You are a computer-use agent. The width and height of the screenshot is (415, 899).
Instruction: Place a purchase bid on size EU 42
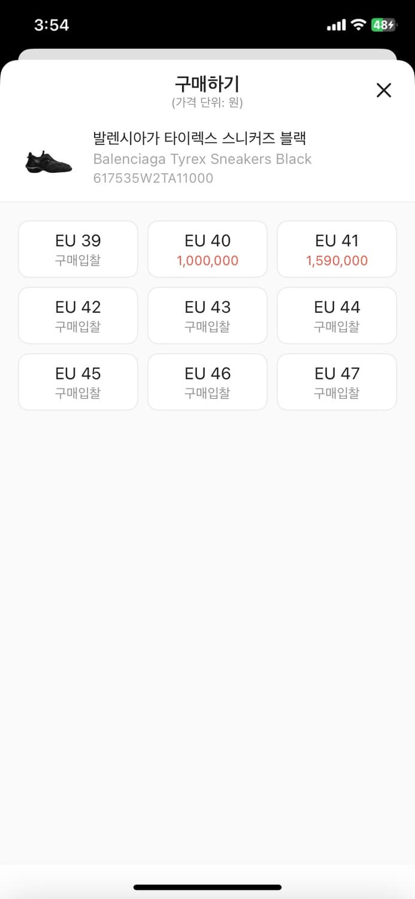coord(78,315)
